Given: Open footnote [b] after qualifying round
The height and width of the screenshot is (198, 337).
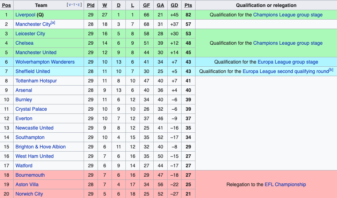Looking at the screenshot, I should pyautogui.click(x=331, y=70).
